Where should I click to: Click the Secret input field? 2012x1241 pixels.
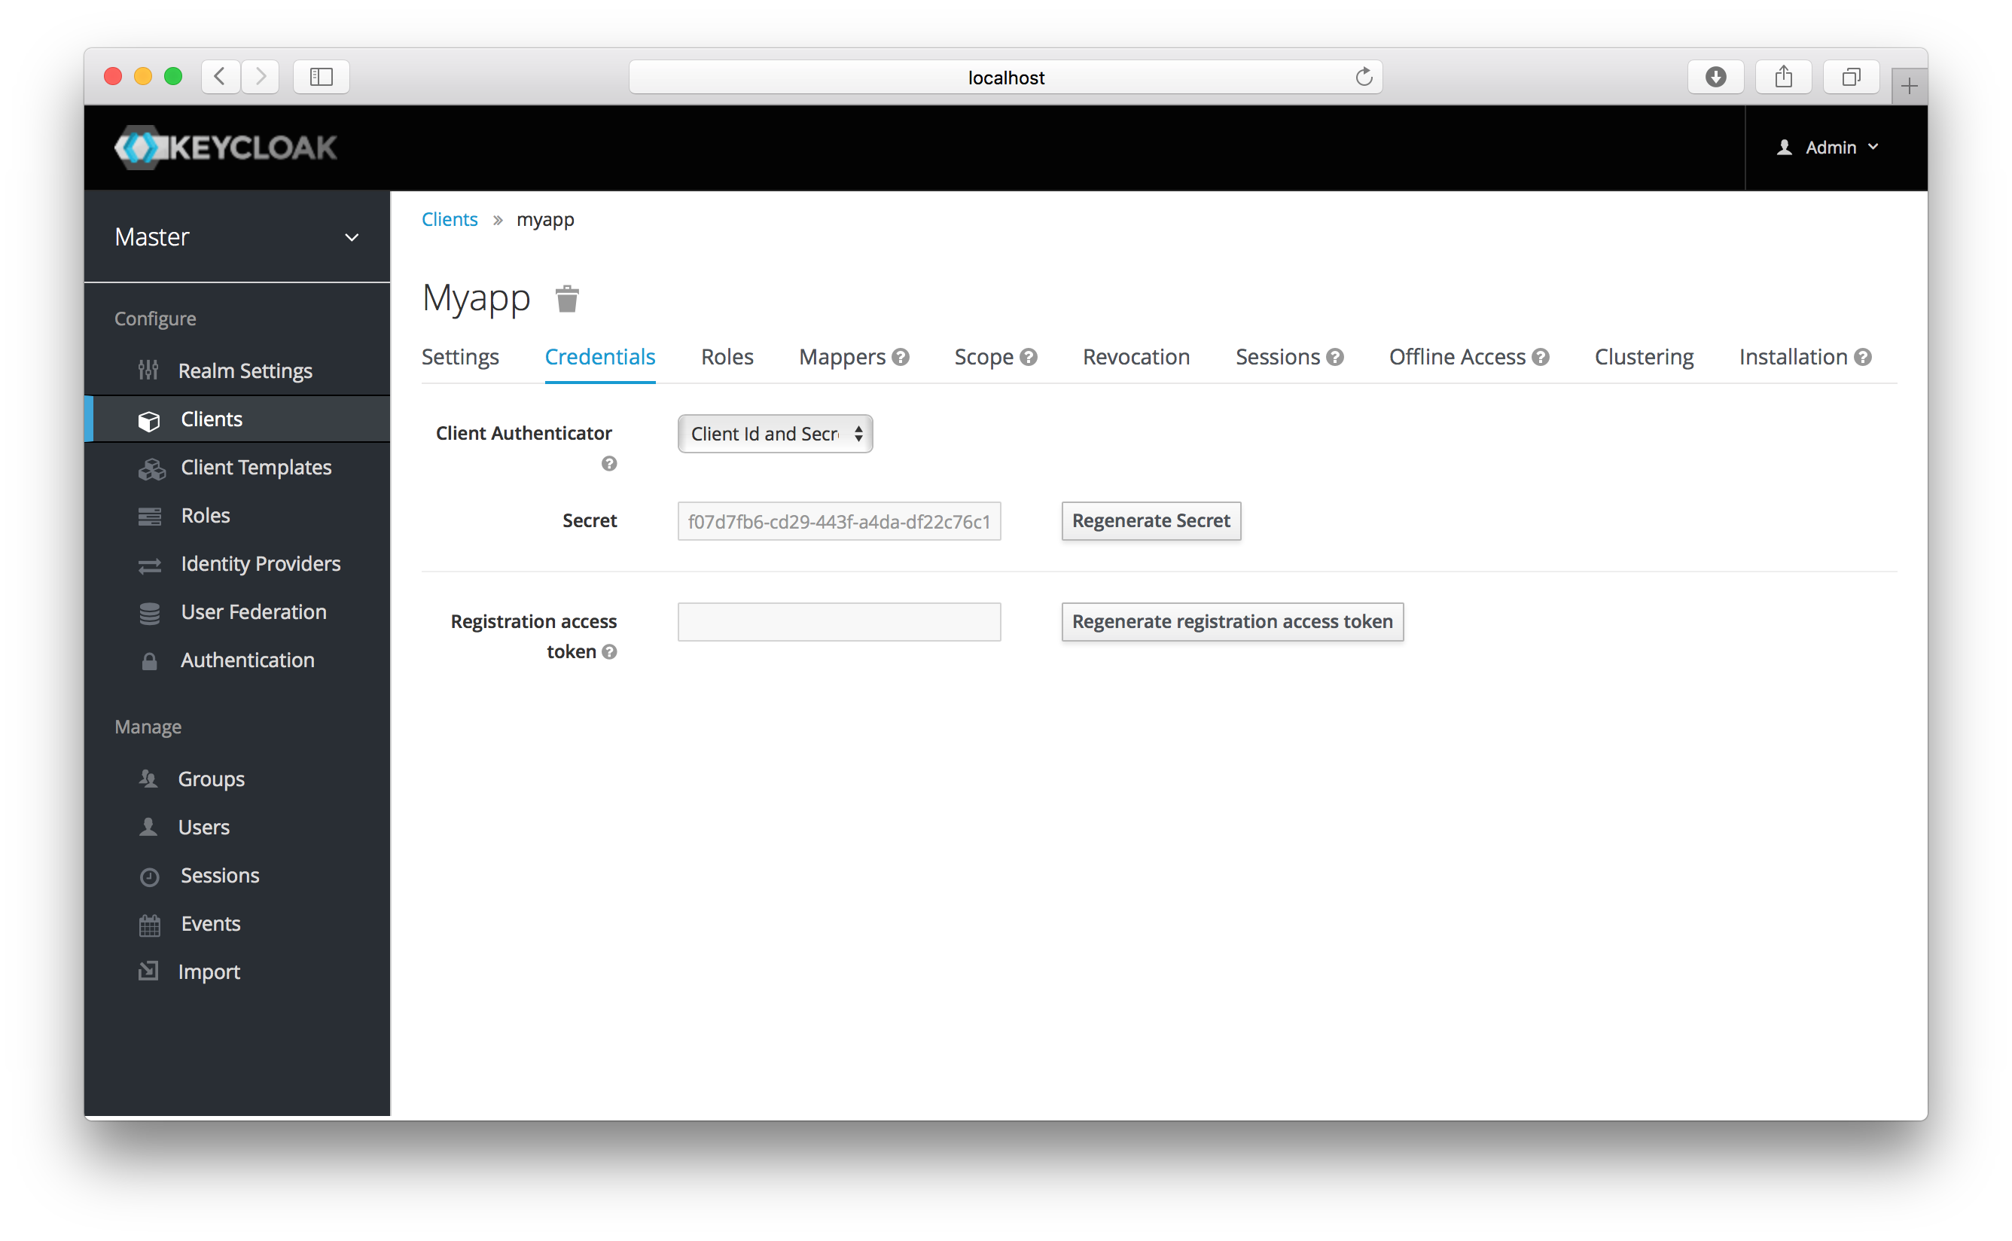click(x=838, y=520)
